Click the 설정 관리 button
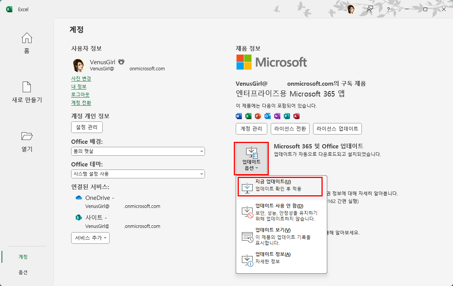Viewport: 453px width, 286px height. click(x=87, y=127)
